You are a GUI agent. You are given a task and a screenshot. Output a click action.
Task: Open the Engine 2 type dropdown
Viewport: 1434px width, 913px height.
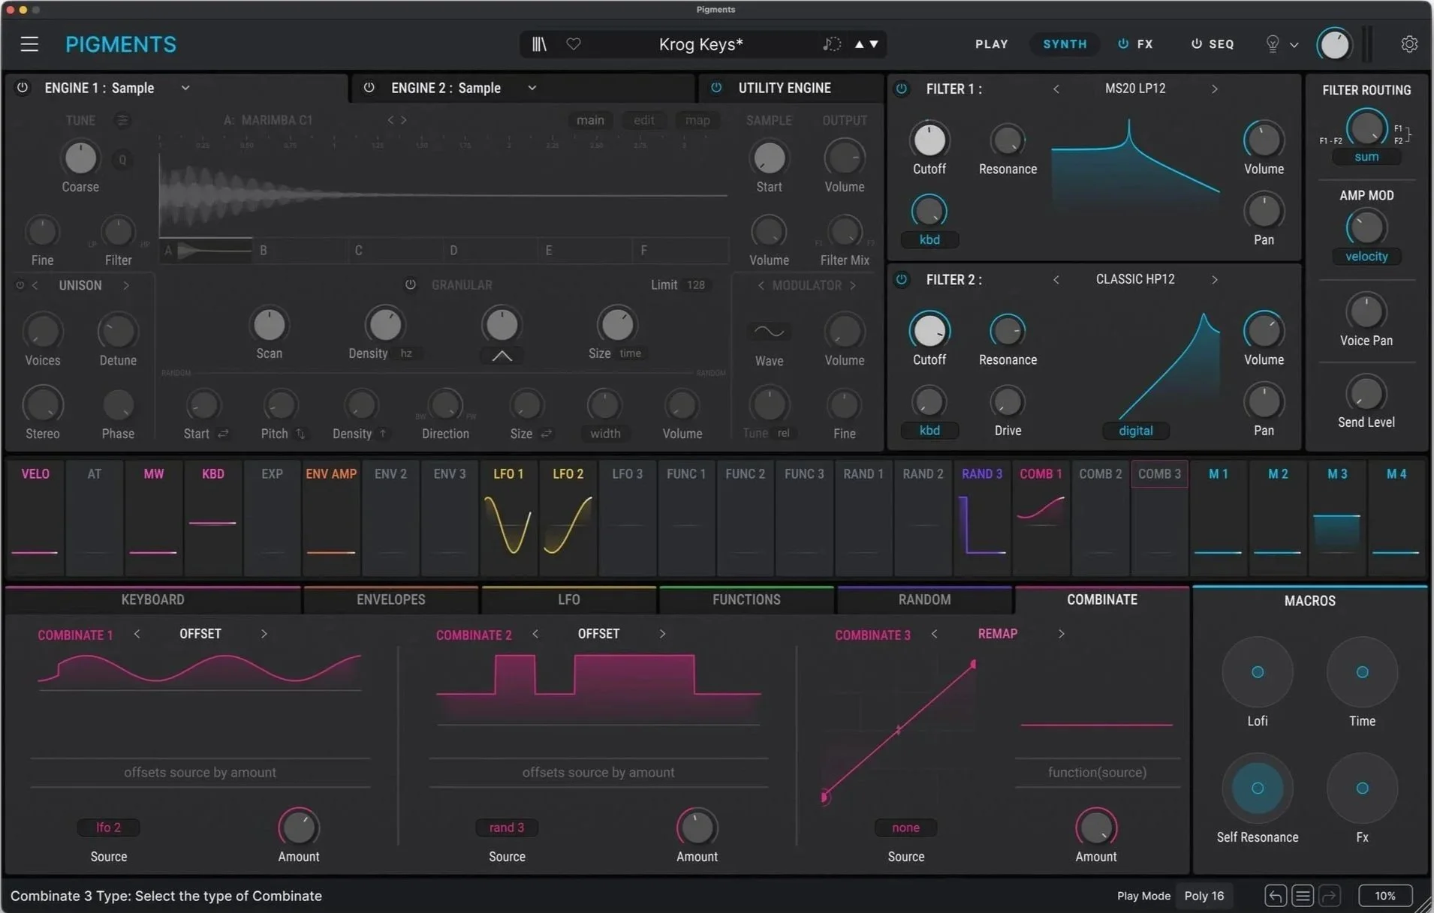(532, 88)
